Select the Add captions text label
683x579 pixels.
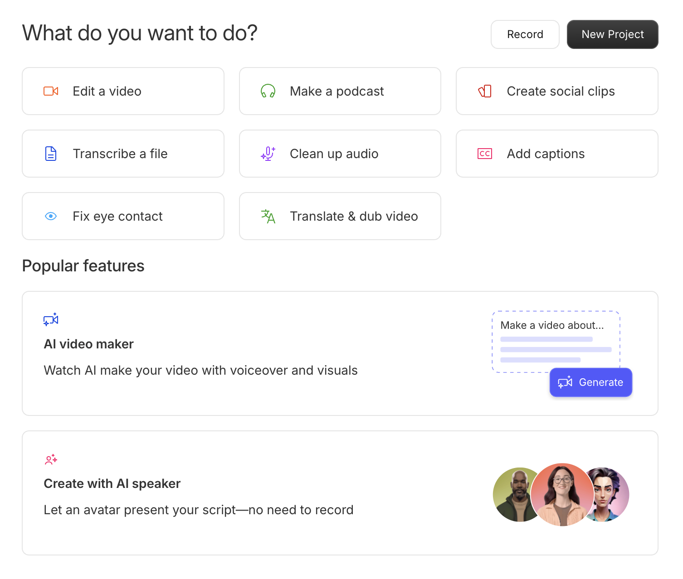click(546, 154)
